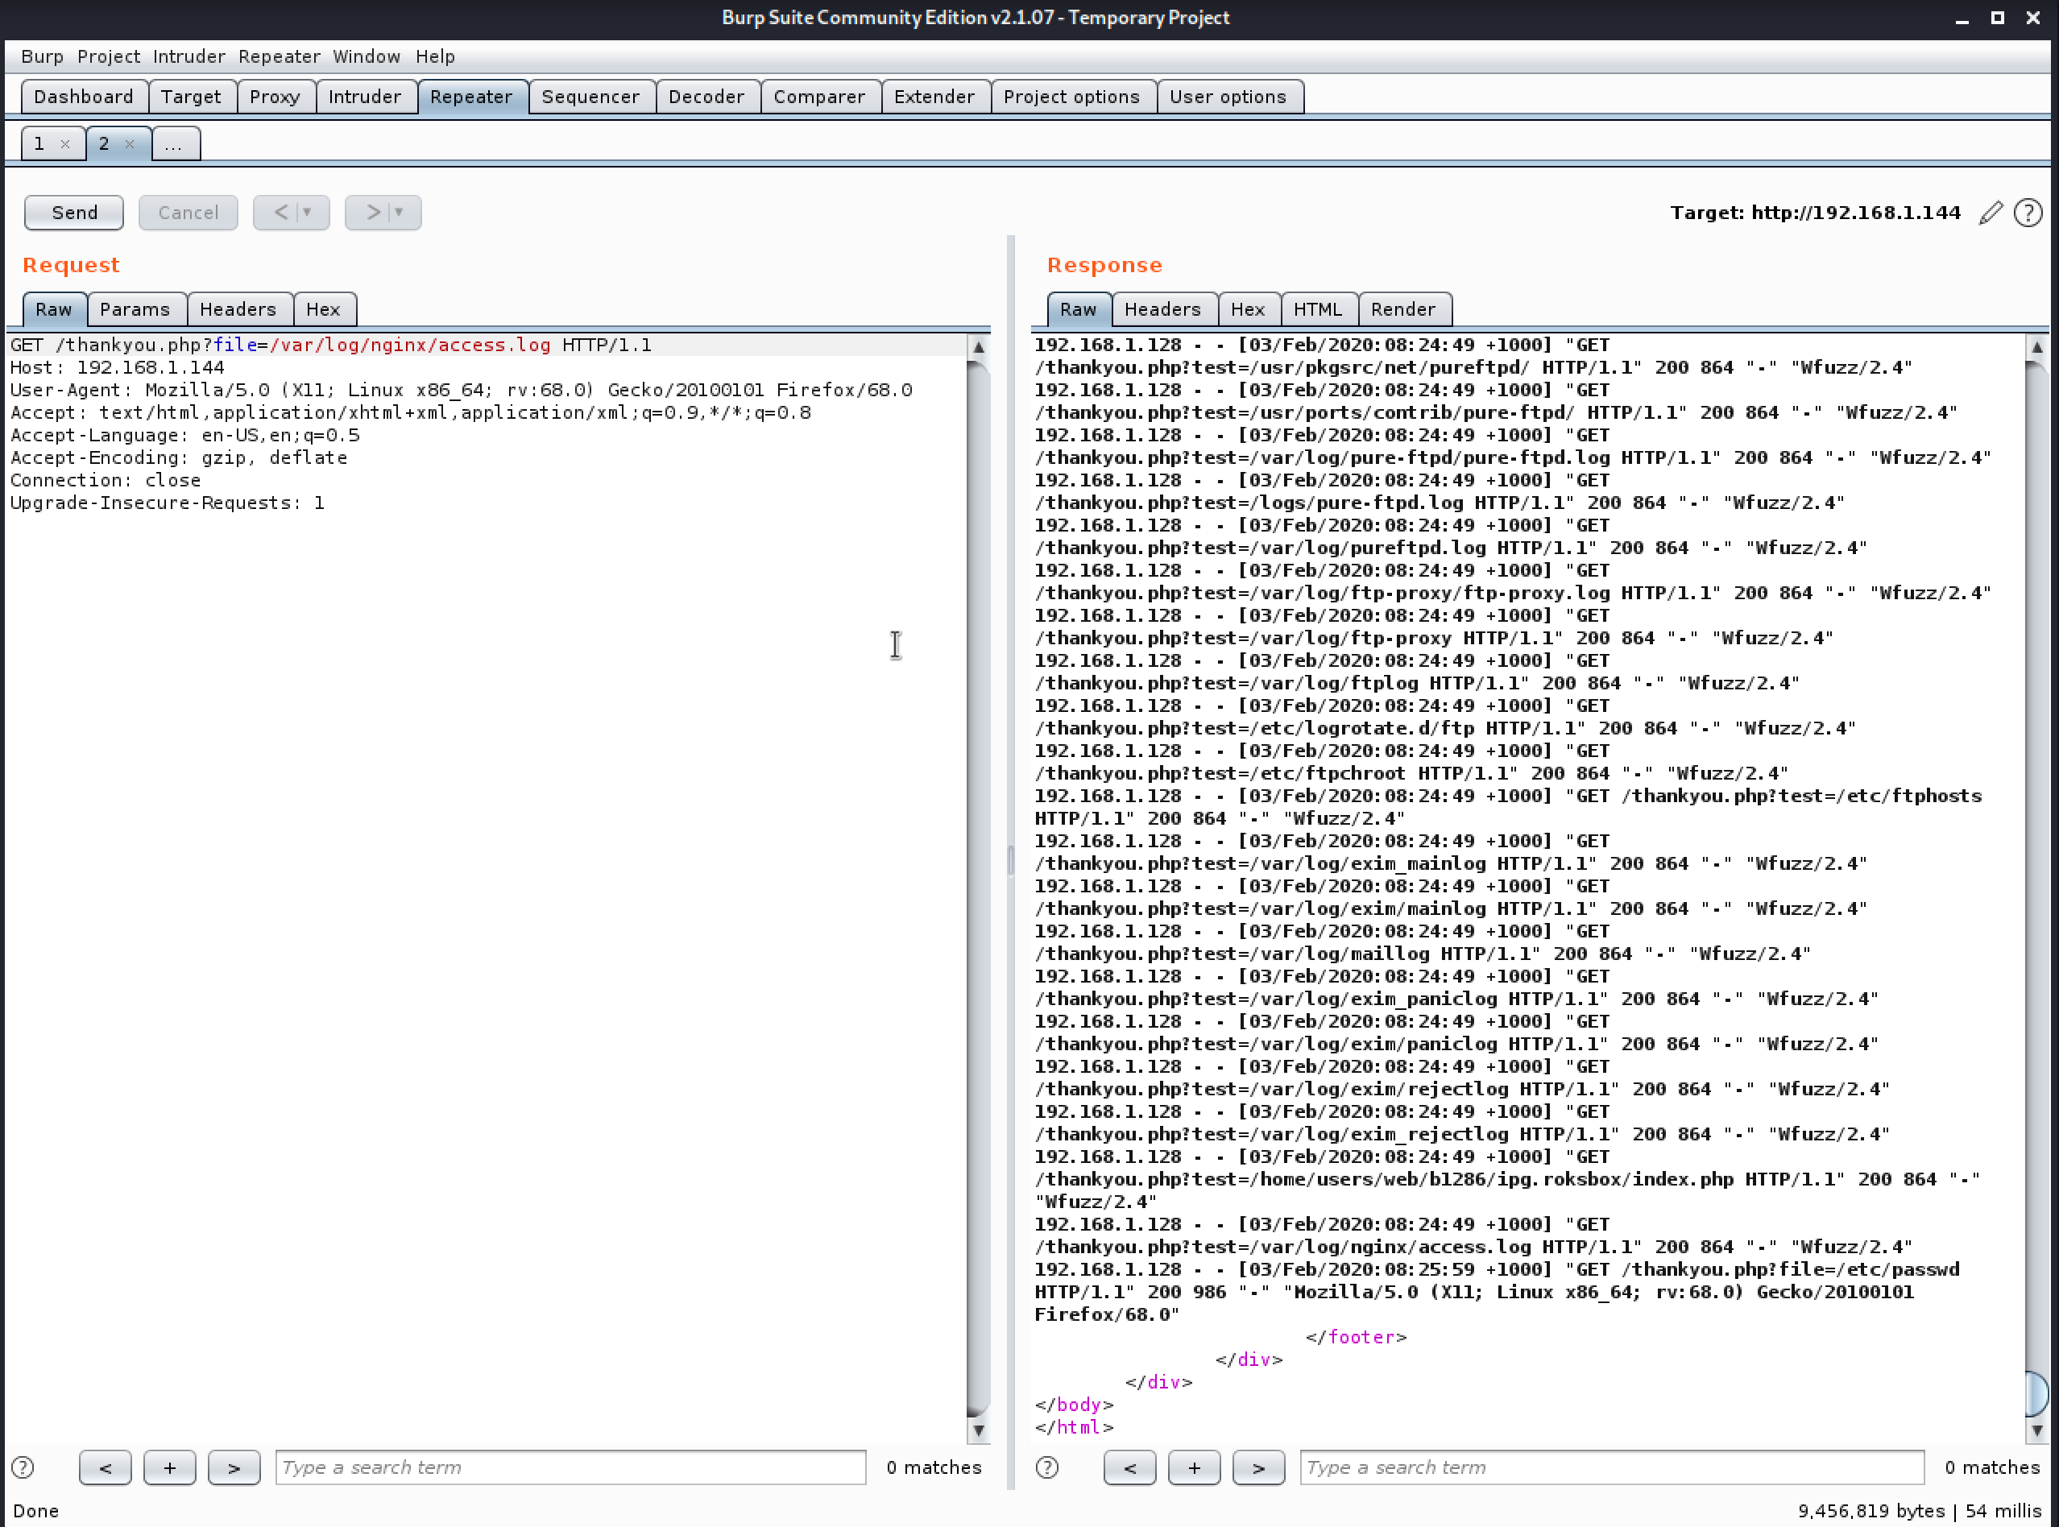
Task: Click into the response search term field
Action: (1610, 1467)
